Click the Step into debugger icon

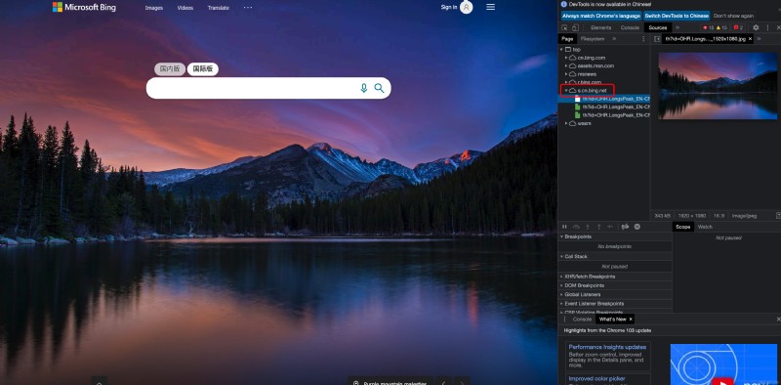point(588,227)
